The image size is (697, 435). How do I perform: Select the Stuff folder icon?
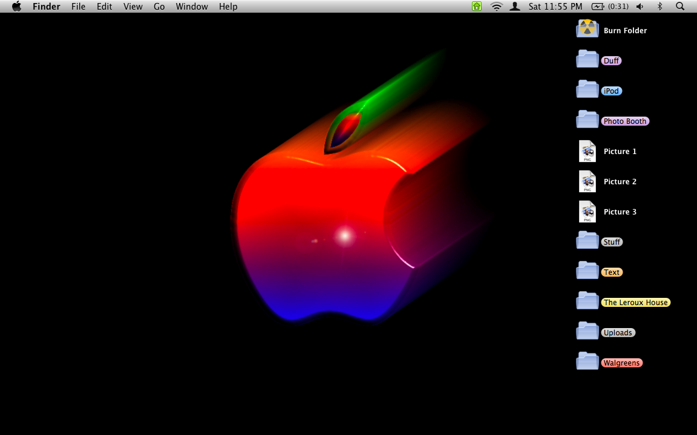(587, 240)
